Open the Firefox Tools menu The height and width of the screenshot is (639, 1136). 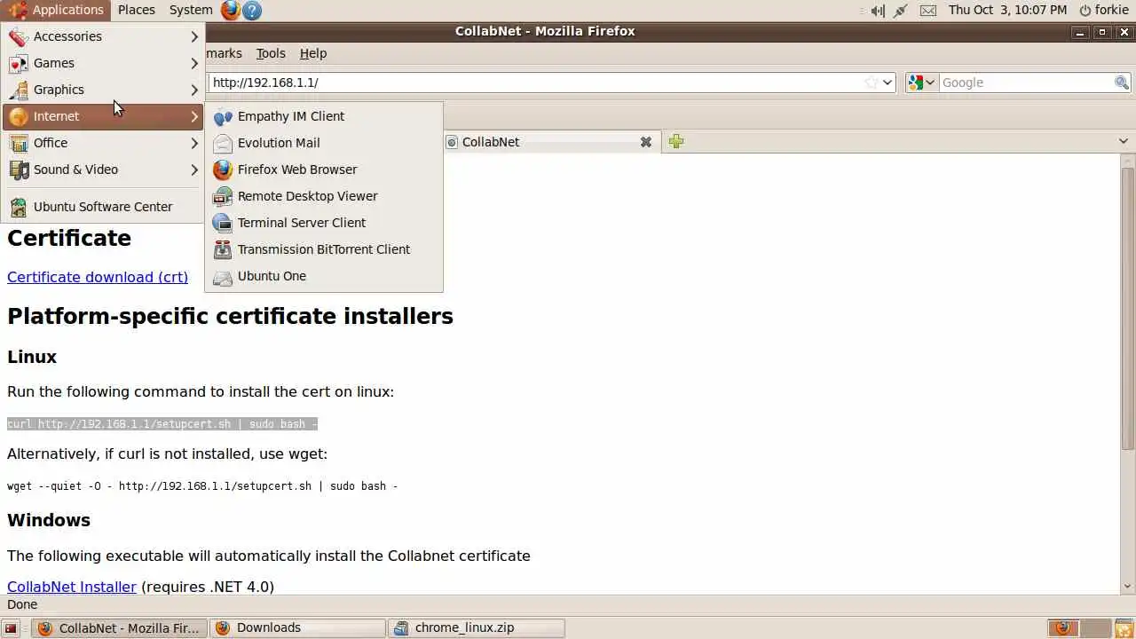(x=271, y=53)
